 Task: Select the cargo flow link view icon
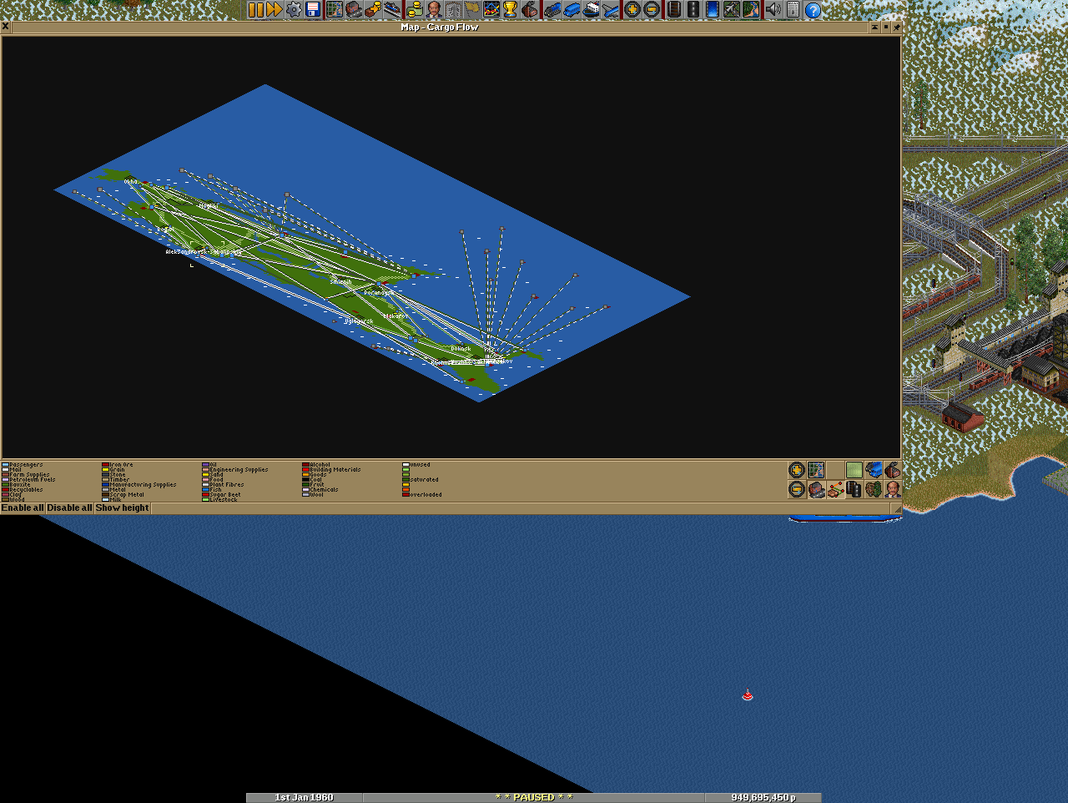coord(835,489)
